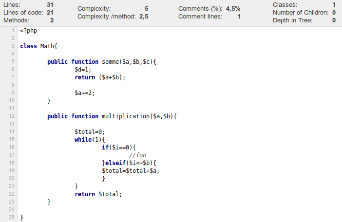Select the Number of Children metric label
Viewport: 342px width, 222px height.
click(301, 12)
